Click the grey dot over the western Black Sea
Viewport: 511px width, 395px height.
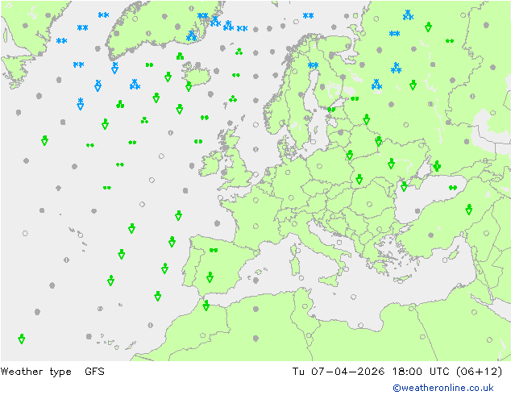pos(418,211)
